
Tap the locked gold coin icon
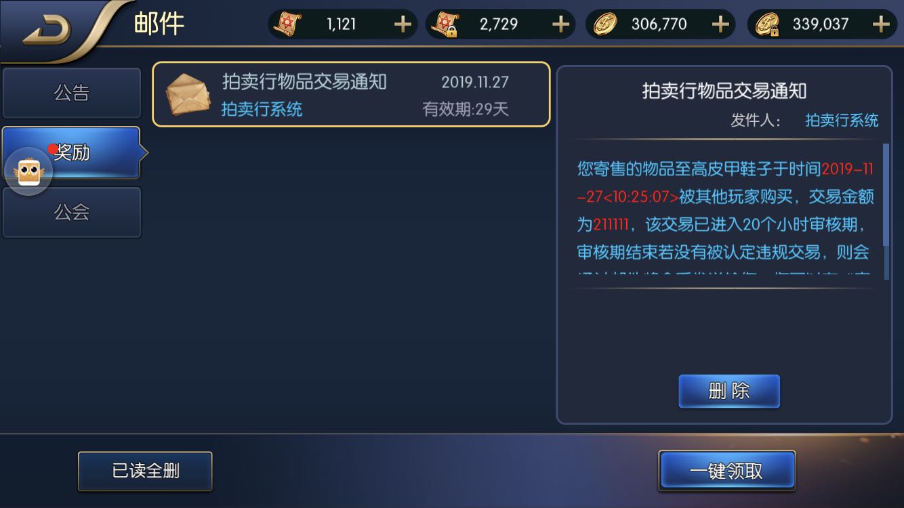(766, 24)
